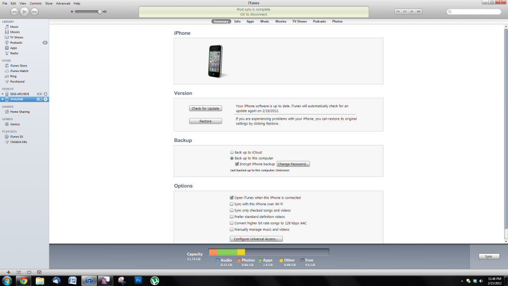Click the Restore button

pos(205,121)
